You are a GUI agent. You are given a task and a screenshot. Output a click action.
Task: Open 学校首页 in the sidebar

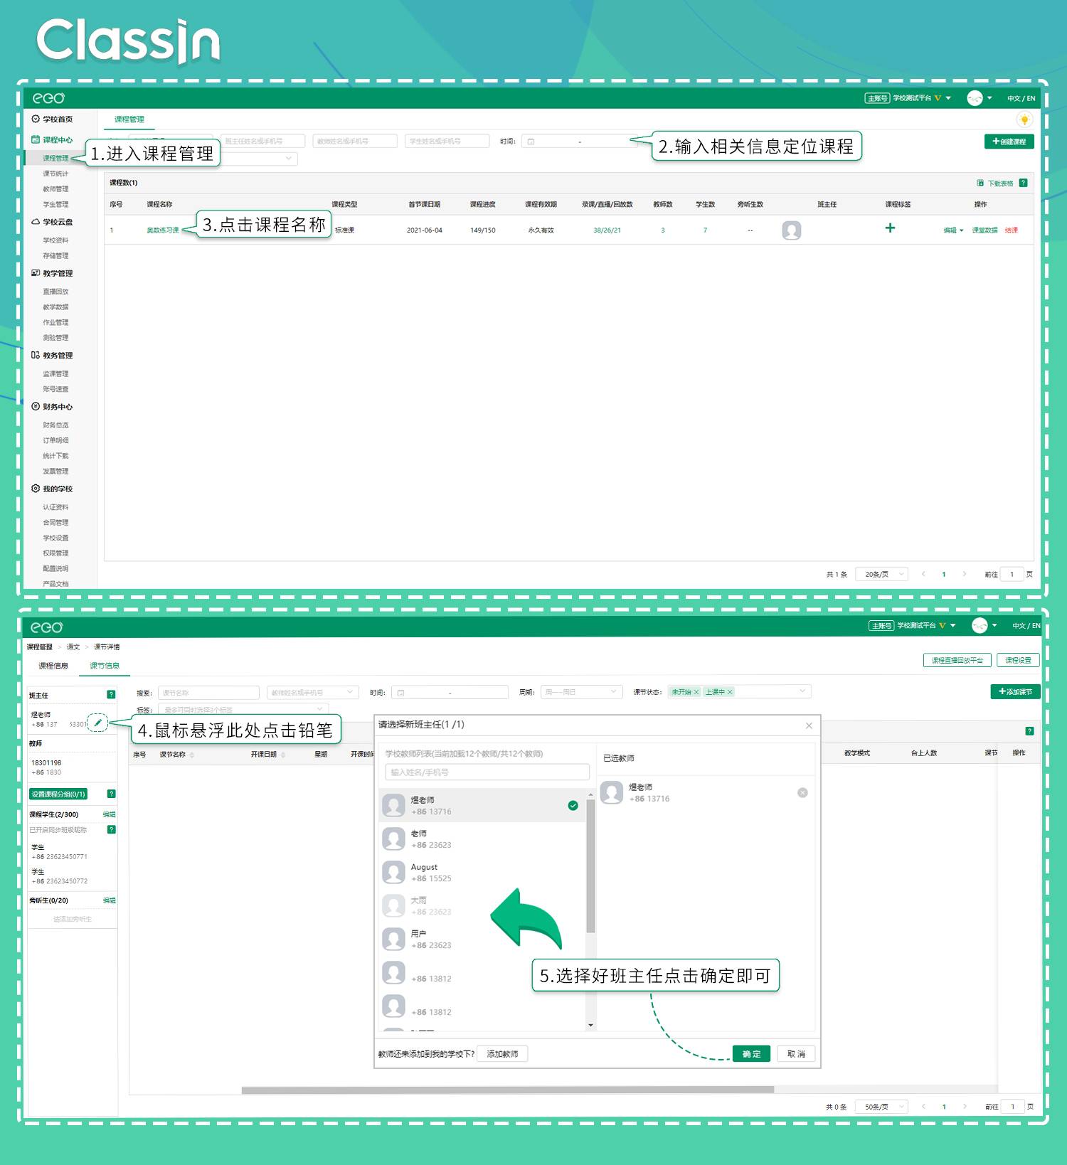[x=58, y=119]
